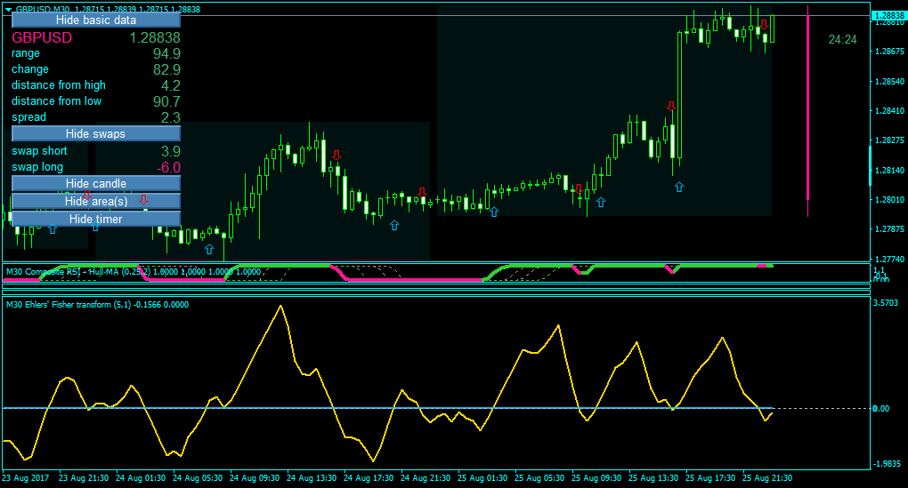Click the Hide timer button
The height and width of the screenshot is (488, 908).
click(x=96, y=219)
